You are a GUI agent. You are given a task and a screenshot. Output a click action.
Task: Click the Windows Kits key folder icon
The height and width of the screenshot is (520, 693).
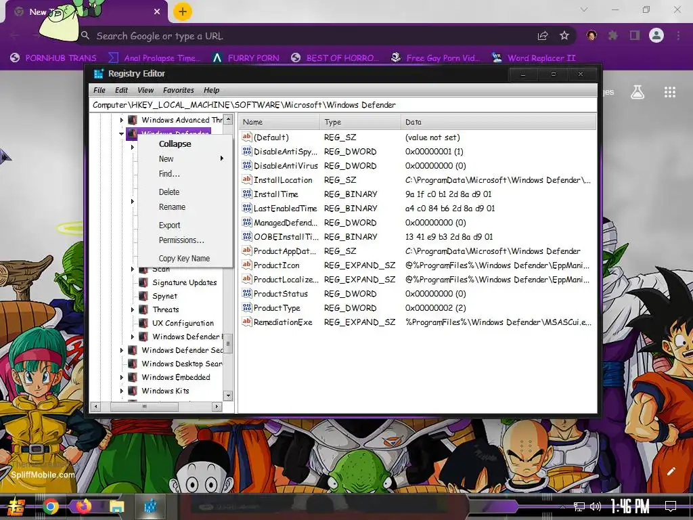pos(132,391)
